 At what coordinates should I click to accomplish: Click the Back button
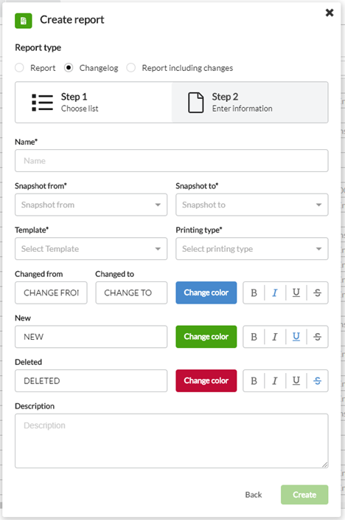(x=254, y=495)
